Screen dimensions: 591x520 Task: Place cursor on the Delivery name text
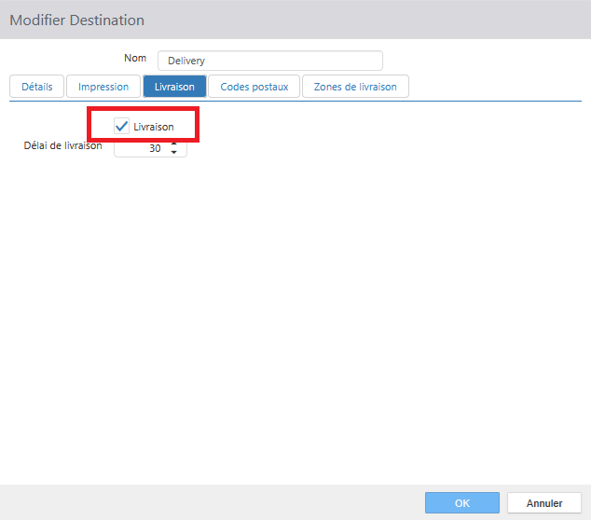[186, 61]
